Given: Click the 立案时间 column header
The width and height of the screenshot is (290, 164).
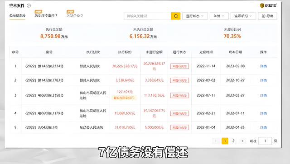Looking at the screenshot, I should pos(206,52).
